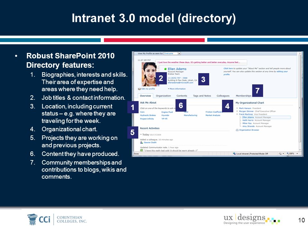Click the Edit my profile icon

pos(139,89)
